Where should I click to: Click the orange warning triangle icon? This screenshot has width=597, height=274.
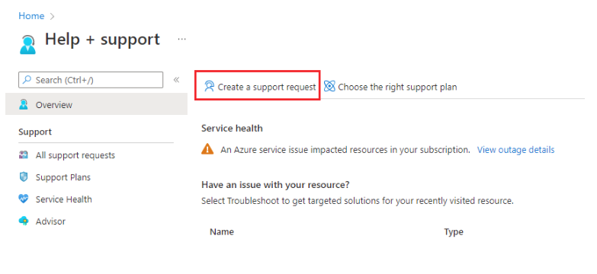pyautogui.click(x=207, y=149)
